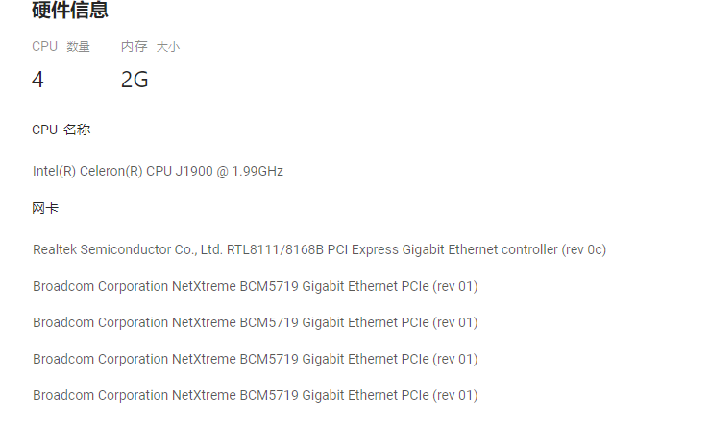Click the second Broadcom BCM5719 entry

tap(256, 322)
